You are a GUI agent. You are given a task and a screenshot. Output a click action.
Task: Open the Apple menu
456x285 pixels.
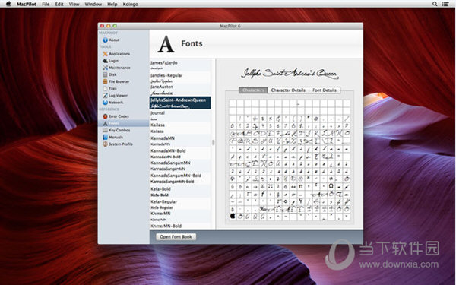tap(8, 4)
